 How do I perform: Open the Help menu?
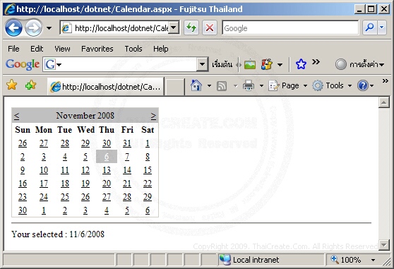pyautogui.click(x=161, y=49)
